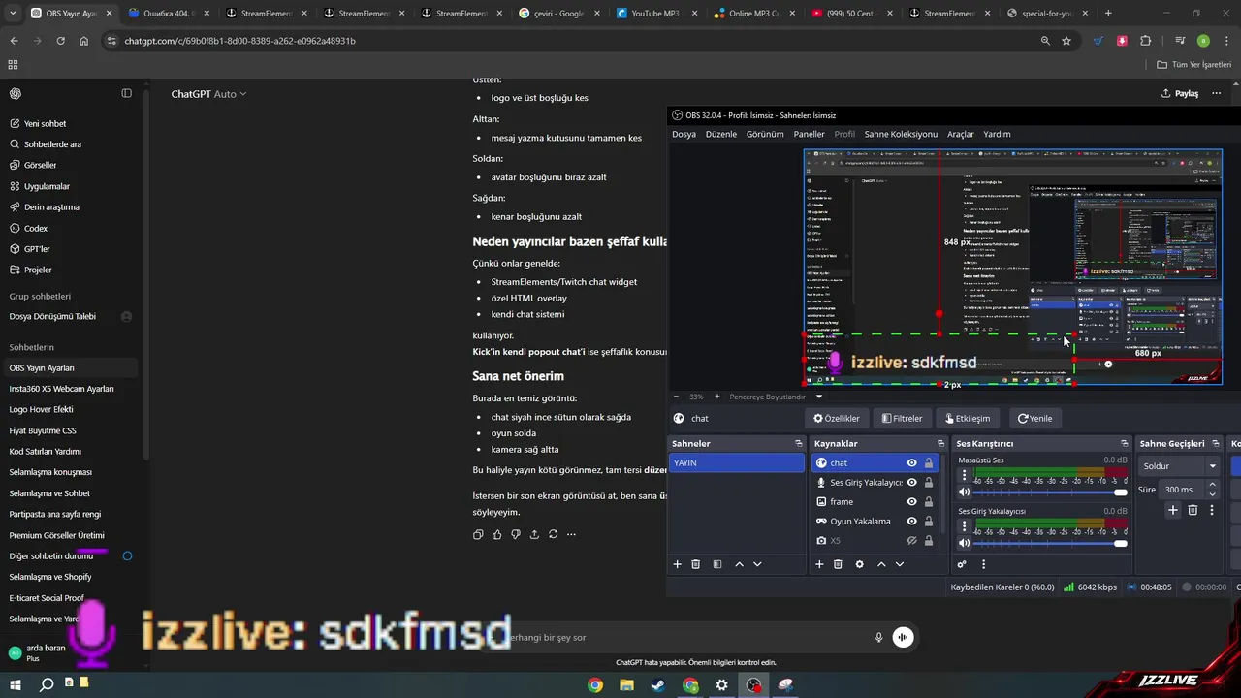
Task: Pop out the Sahne Geçişleri dock
Action: pos(1215,443)
